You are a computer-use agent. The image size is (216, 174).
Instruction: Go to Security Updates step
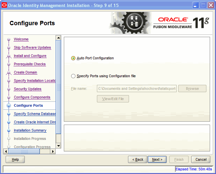point(27,89)
